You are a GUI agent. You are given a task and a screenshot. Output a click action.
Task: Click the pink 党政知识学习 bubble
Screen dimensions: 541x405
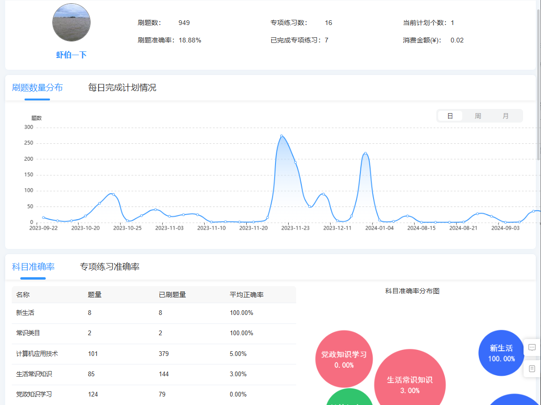point(344,358)
